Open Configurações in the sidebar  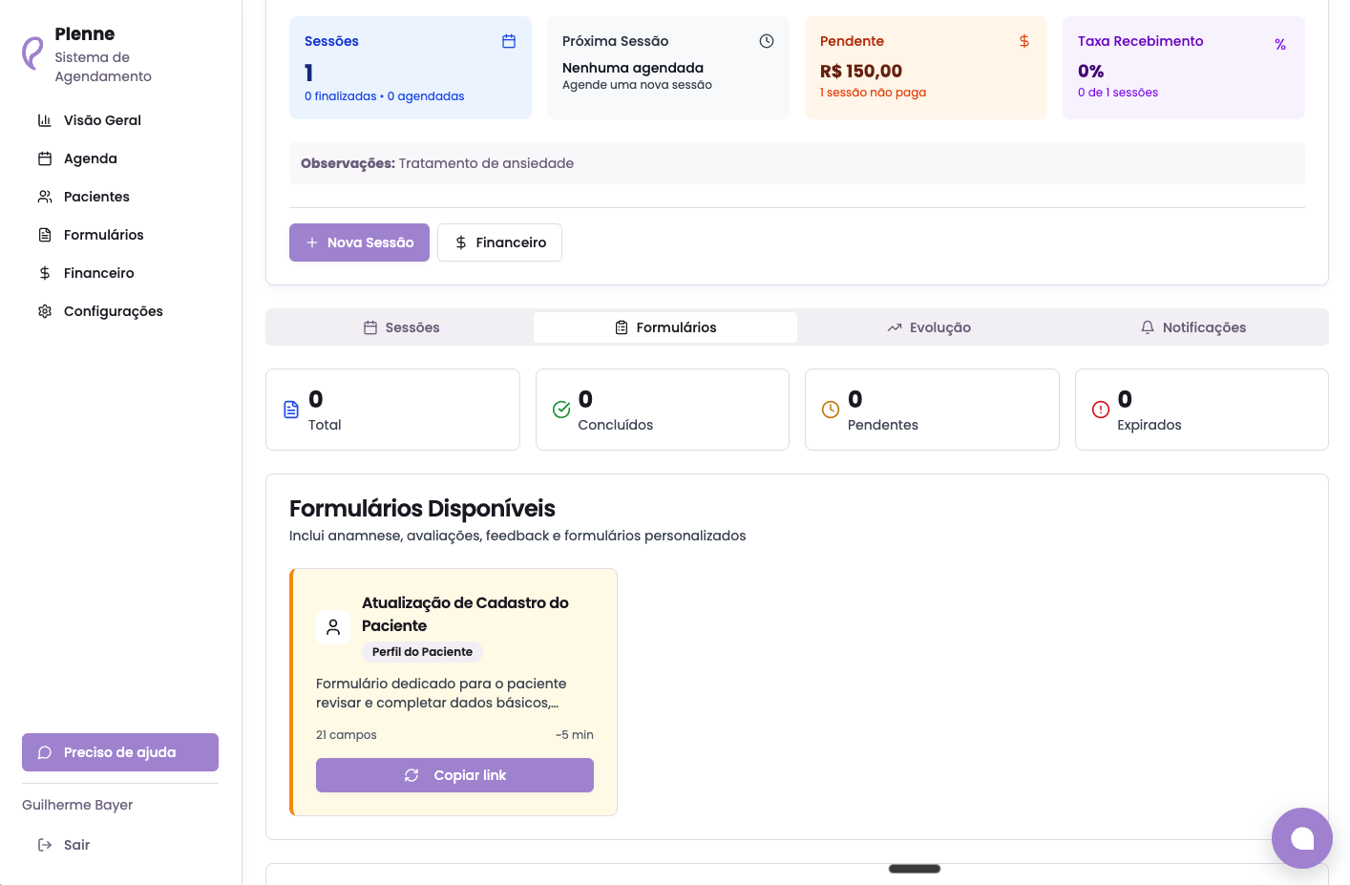click(x=113, y=311)
